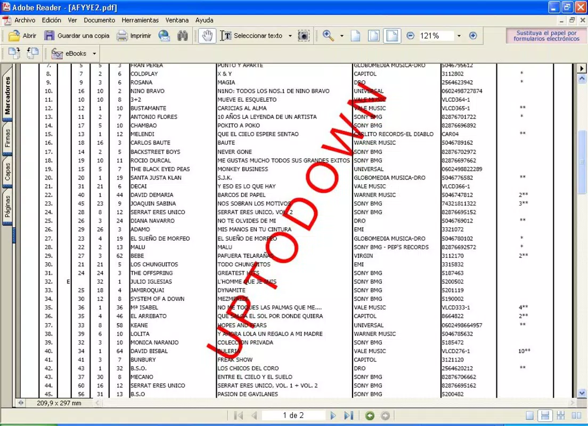This screenshot has height=426, width=588.
Task: Click scroll down arrow of vertical scrollbar
Action: click(582, 393)
